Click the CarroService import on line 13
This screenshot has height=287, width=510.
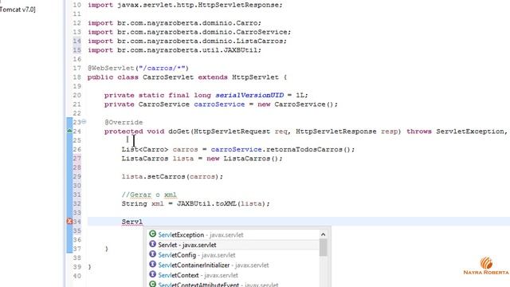(190, 32)
